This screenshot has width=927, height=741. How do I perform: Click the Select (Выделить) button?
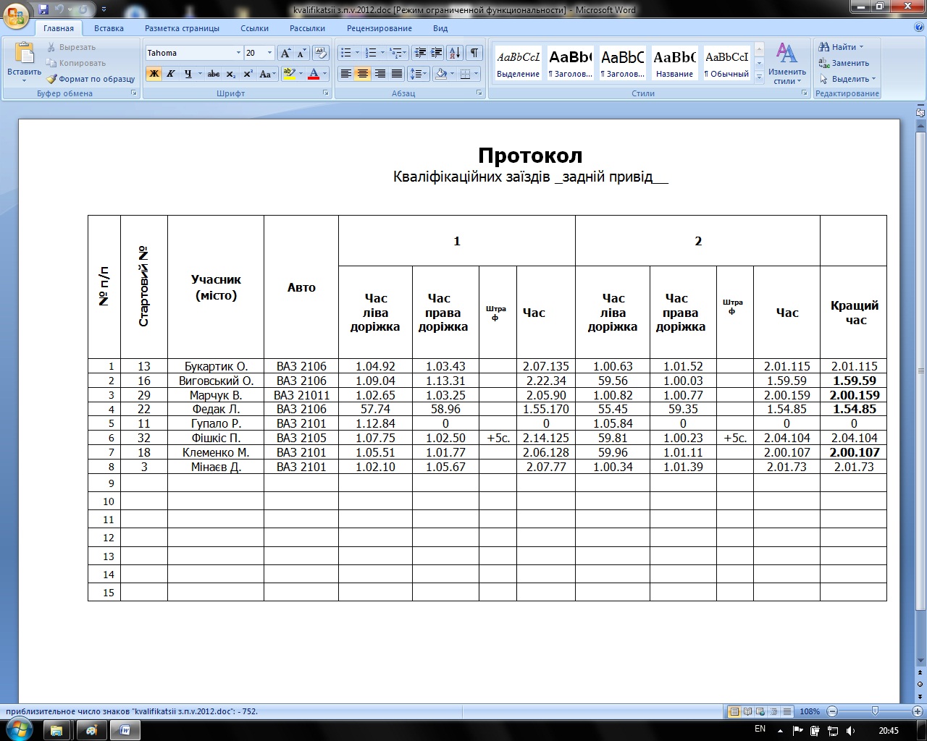click(x=847, y=79)
